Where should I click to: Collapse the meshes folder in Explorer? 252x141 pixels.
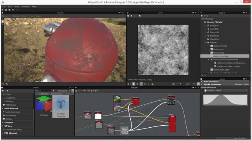click(205, 43)
